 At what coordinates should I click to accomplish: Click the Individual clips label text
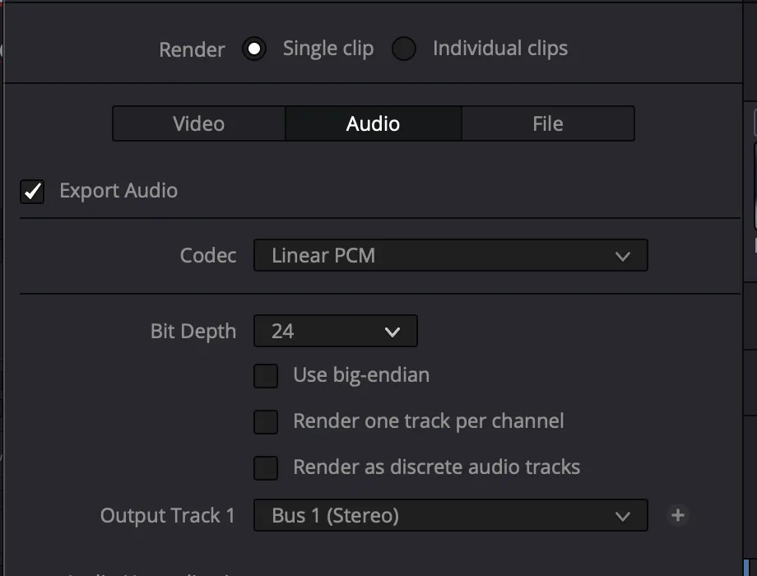(500, 49)
